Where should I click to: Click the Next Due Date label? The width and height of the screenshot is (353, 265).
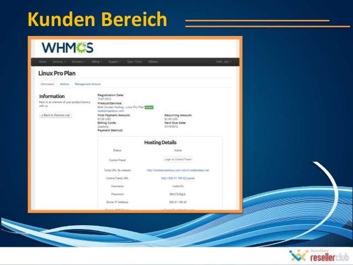pos(175,123)
